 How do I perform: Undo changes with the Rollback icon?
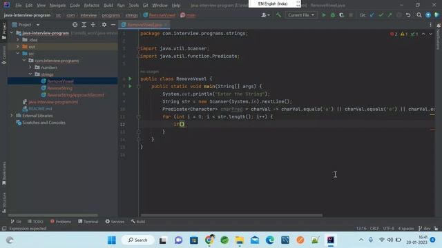click(408, 15)
